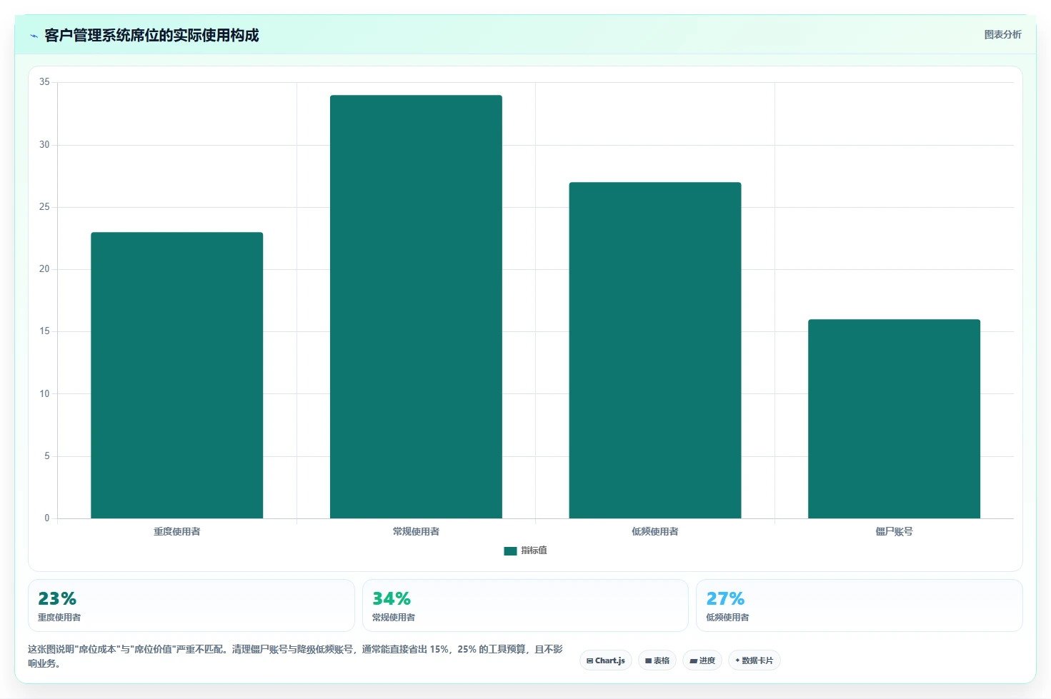
Task: Click the 进度 tag chip
Action: click(x=702, y=660)
